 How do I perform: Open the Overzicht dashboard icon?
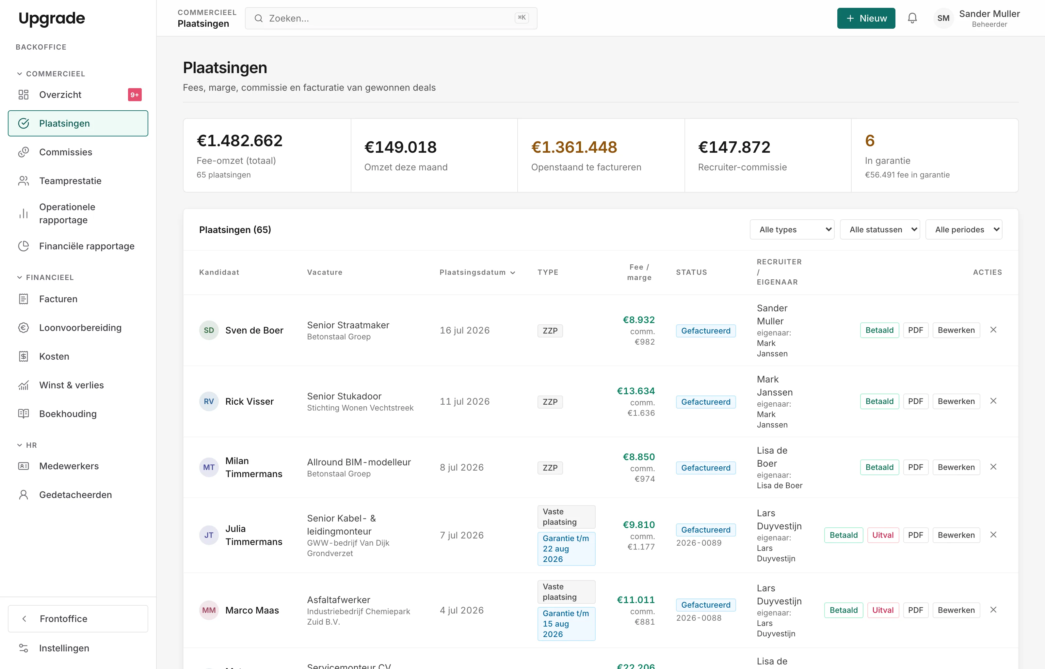[24, 95]
